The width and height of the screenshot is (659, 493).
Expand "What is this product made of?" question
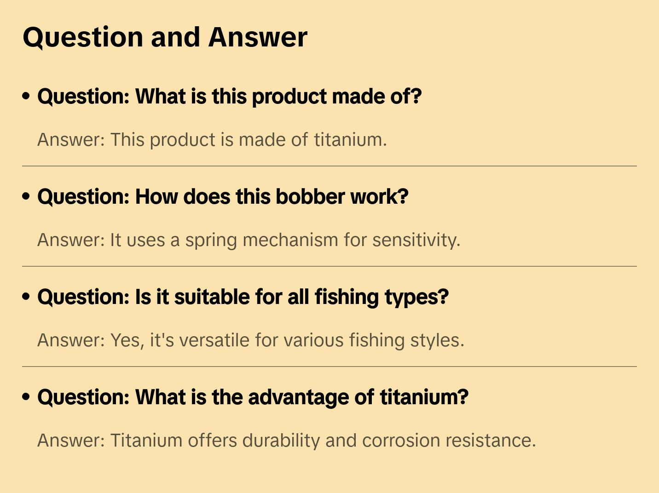pos(229,97)
